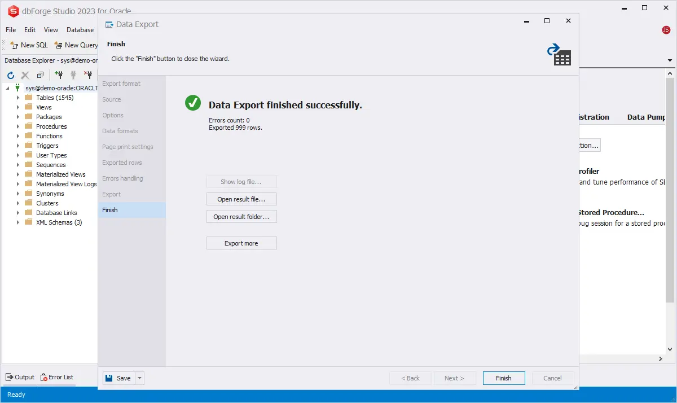Open the Save button dropdown arrow

[x=140, y=378]
